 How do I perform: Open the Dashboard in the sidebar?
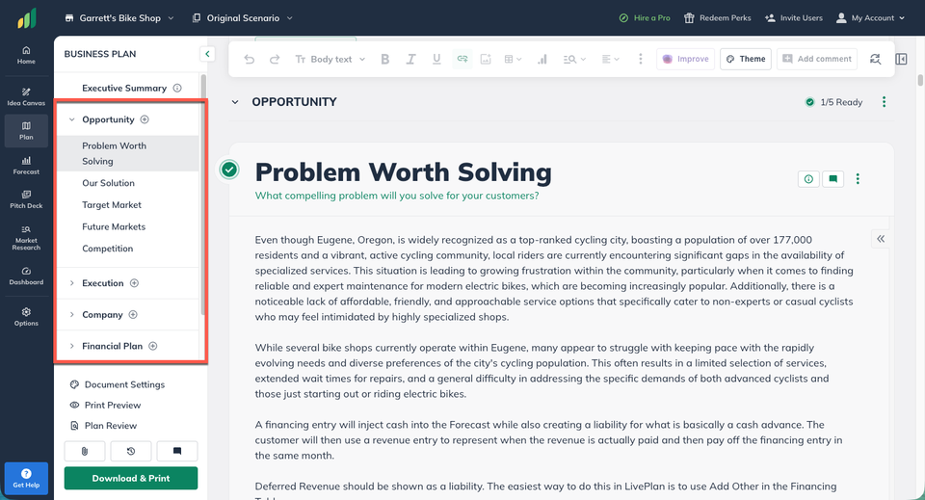coord(26,276)
